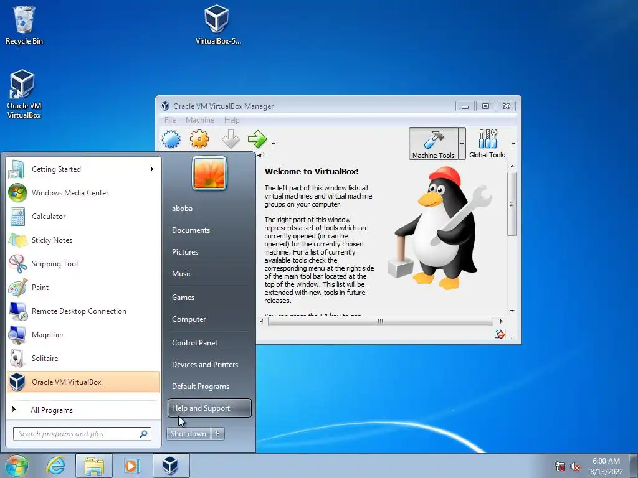Click the network status tray icon

[x=560, y=467]
